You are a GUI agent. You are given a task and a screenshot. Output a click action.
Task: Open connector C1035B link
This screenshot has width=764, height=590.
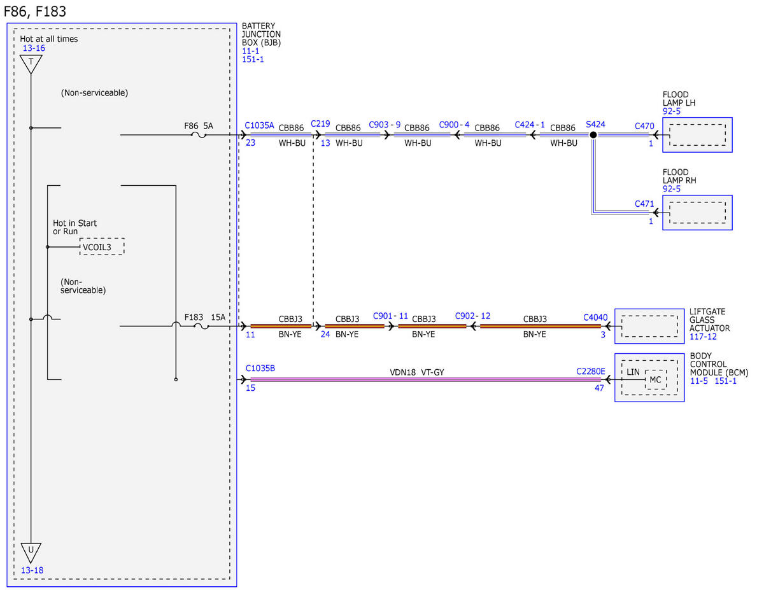pos(260,368)
